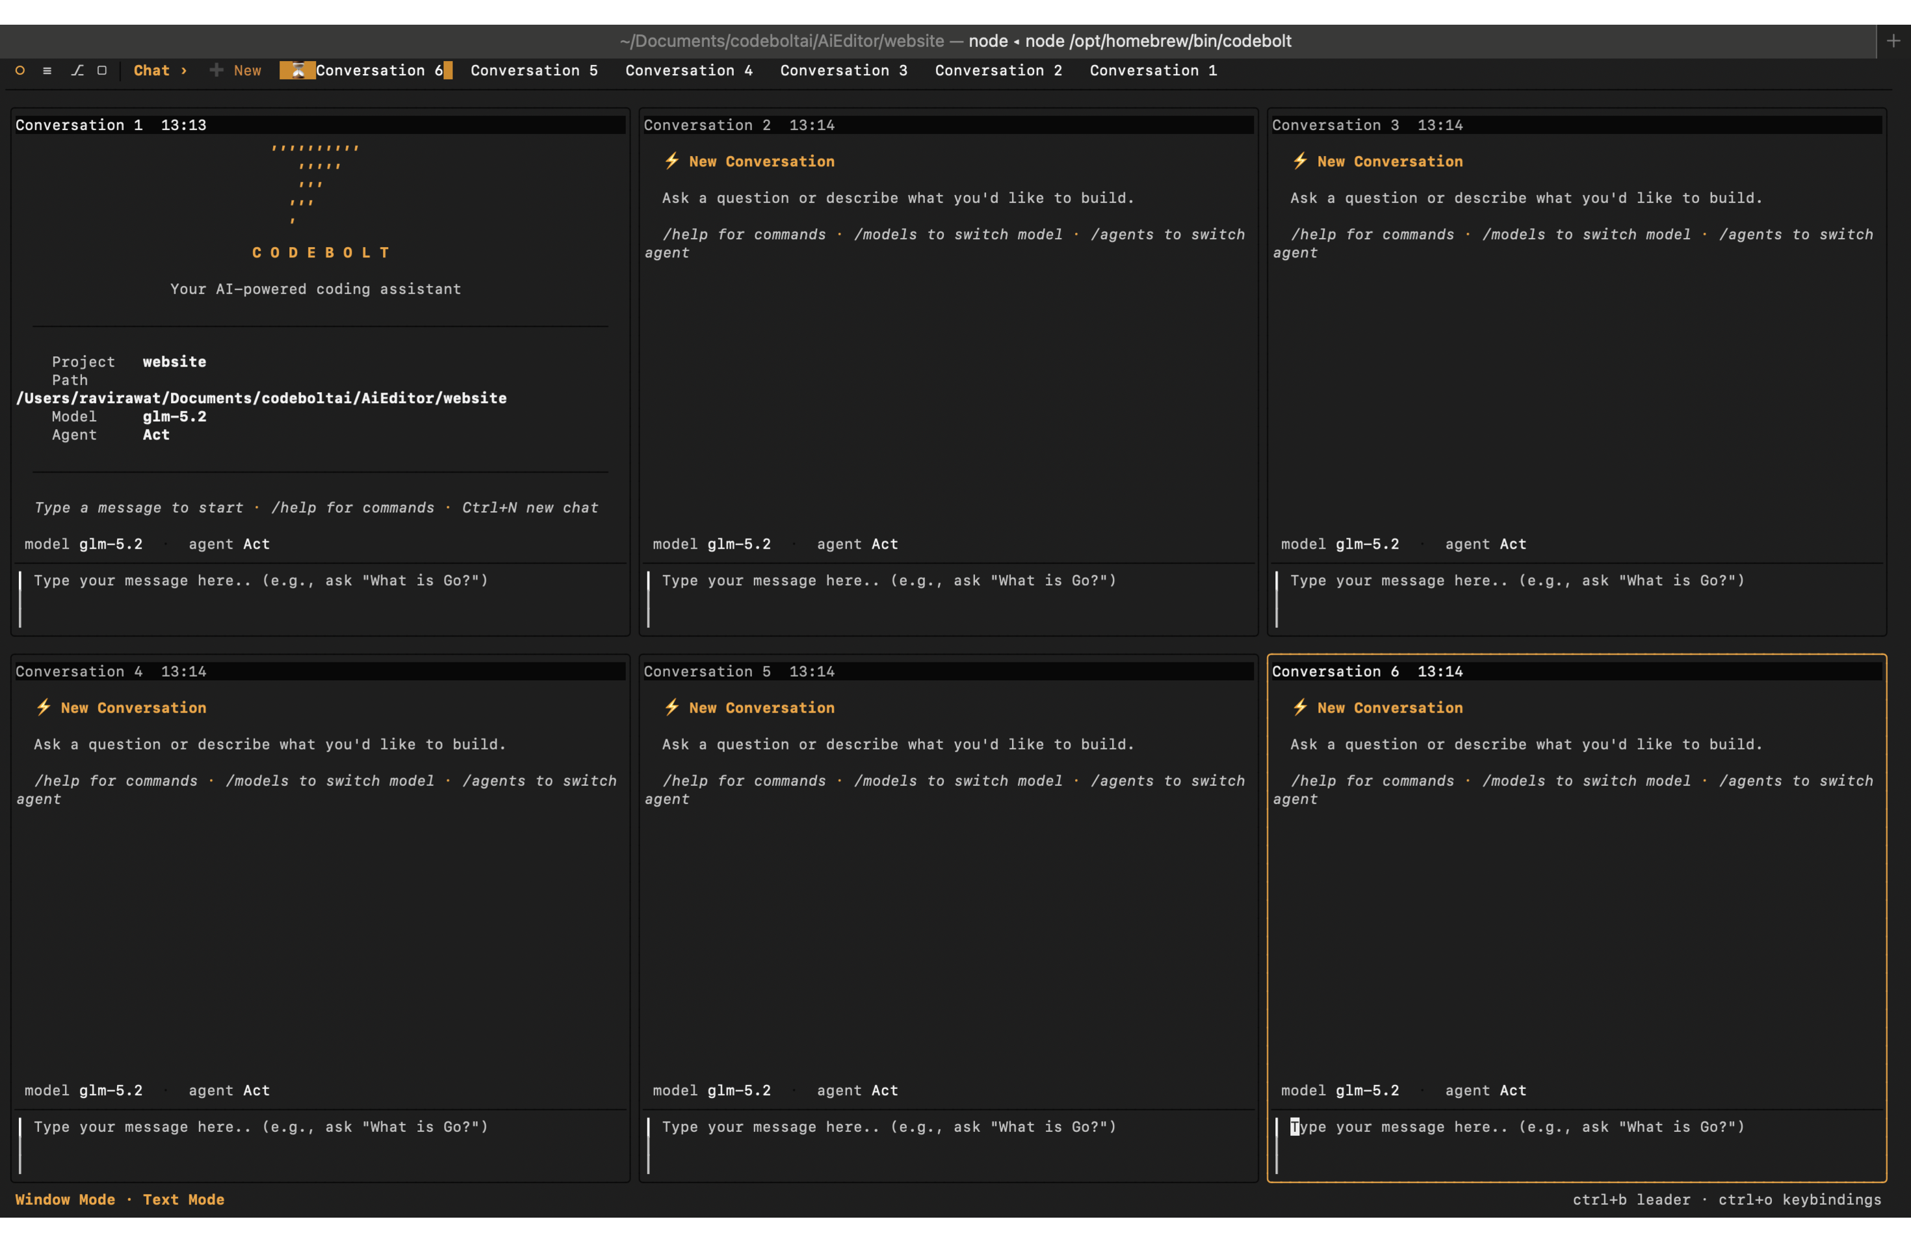Click the lightning bolt icon in Conversation 6 pane
Image resolution: width=1911 pixels, height=1243 pixels.
pos(1300,707)
